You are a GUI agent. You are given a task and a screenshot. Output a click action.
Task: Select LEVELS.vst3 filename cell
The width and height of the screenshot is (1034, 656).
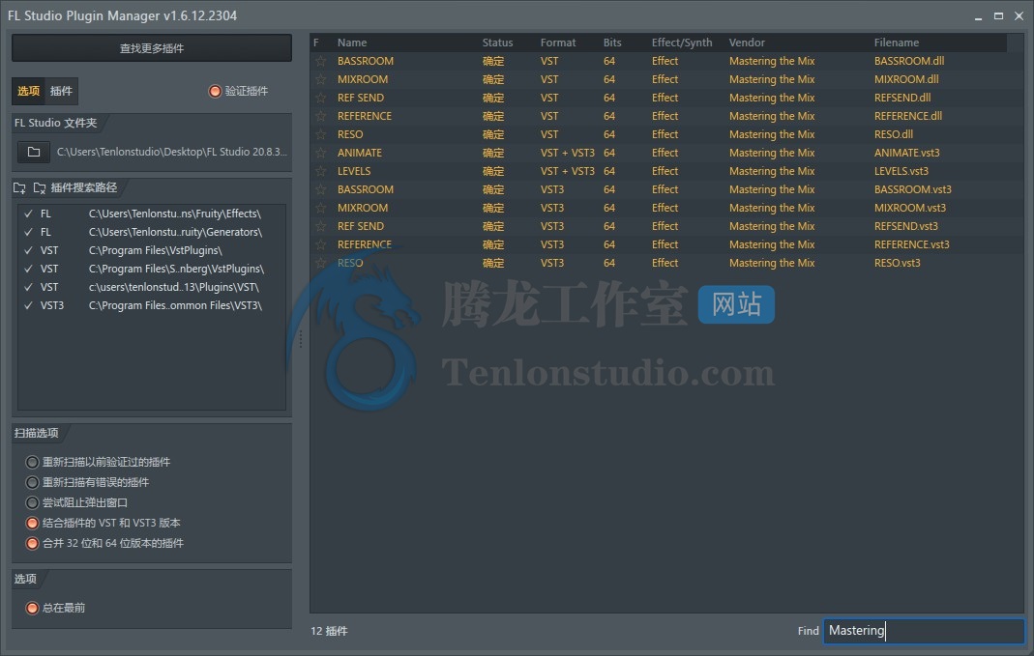pos(901,172)
